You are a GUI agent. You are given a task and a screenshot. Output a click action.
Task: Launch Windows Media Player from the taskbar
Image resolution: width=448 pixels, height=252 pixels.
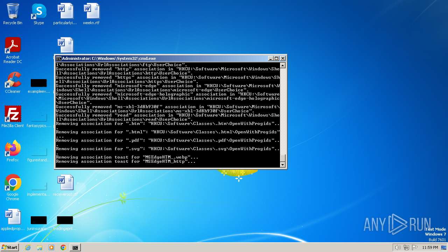(x=51, y=247)
